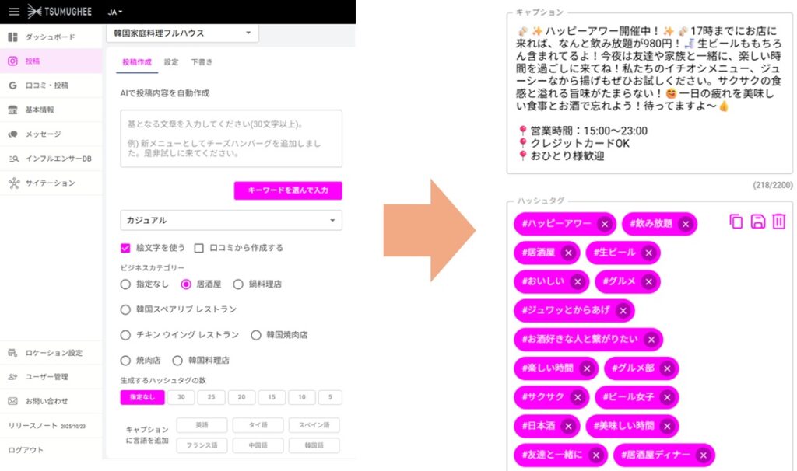Go to 口コミ・投稿 in the sidebar
This screenshot has height=471, width=797.
click(x=46, y=85)
